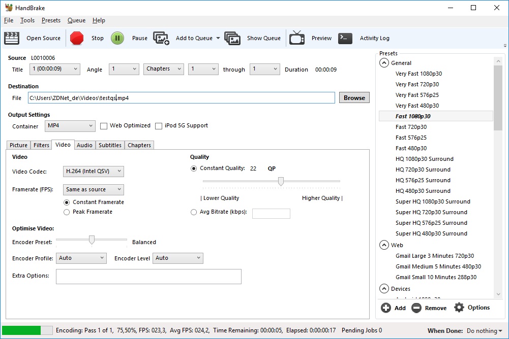Open the Help menu
Viewport: 509px width, 339px height.
[99, 20]
